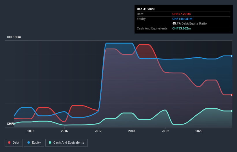Image resolution: width=237 pixels, height=152 pixels.
Task: Click the teal Cash And Equivalents legend dot
Action: 50,142
